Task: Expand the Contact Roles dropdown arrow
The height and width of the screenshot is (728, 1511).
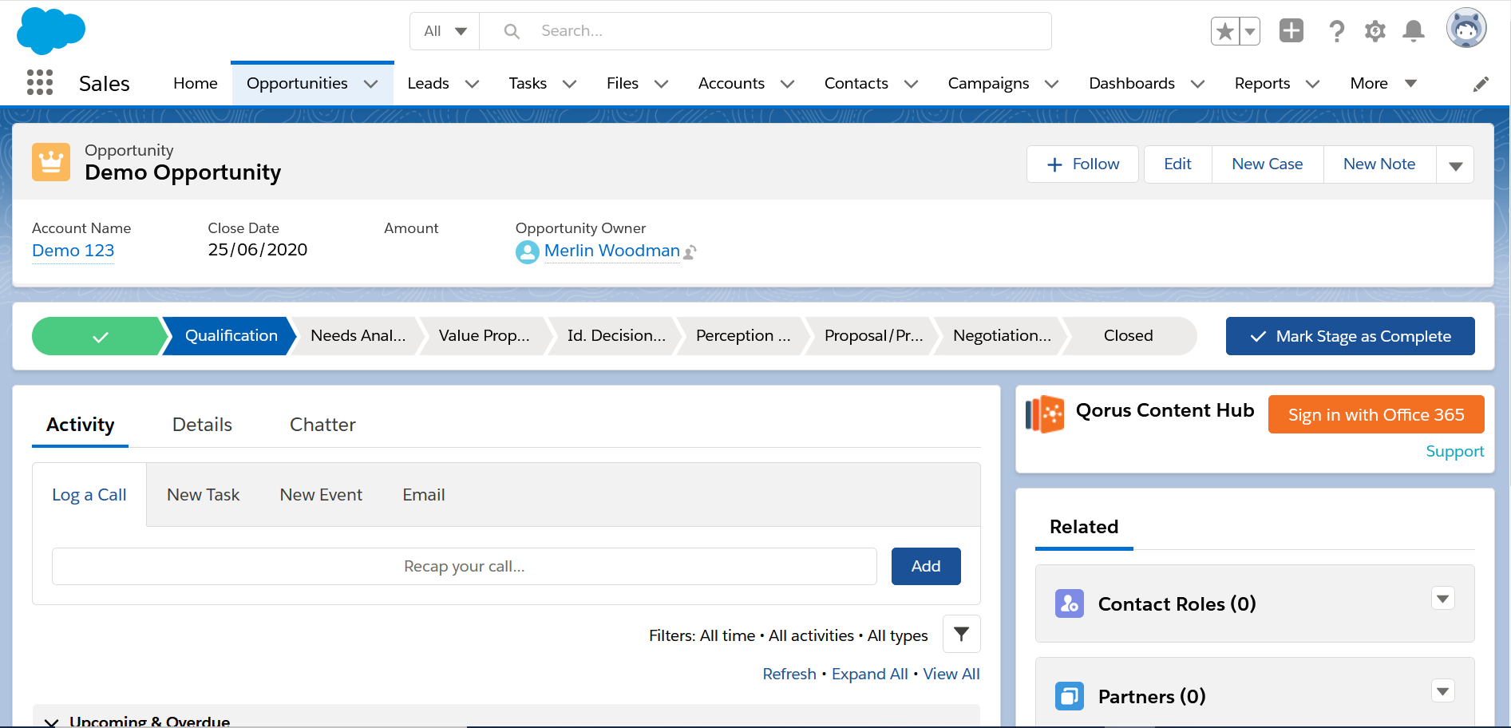Action: (1442, 598)
